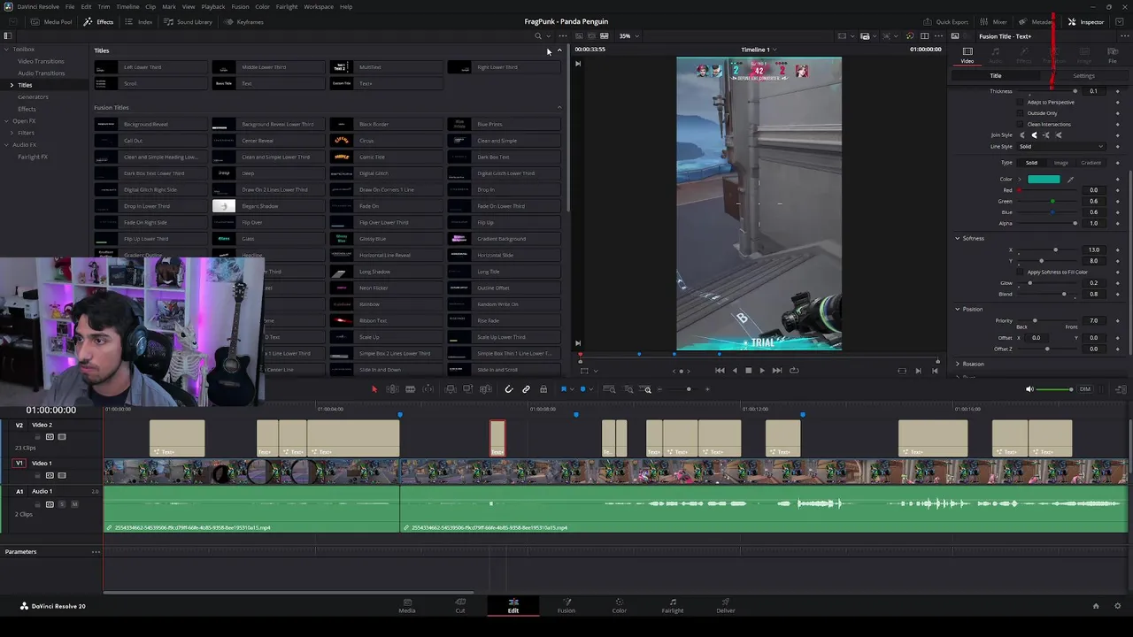Image resolution: width=1133 pixels, height=637 pixels.
Task: Open the Inspector Video tab
Action: tap(967, 55)
